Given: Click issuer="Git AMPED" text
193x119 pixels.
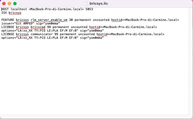Looking at the screenshot, I should pyautogui.click(x=18, y=23).
